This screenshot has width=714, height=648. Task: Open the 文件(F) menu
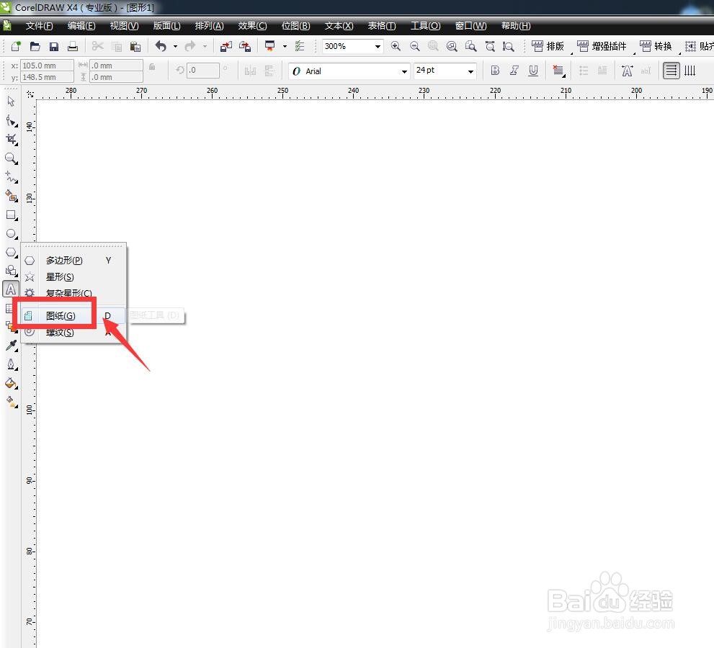[x=39, y=26]
